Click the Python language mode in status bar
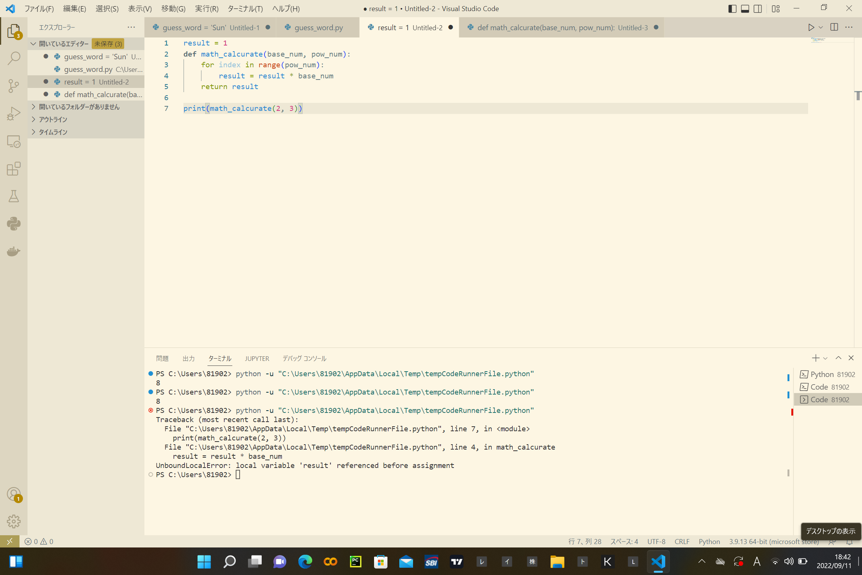This screenshot has width=862, height=575. pyautogui.click(x=709, y=541)
